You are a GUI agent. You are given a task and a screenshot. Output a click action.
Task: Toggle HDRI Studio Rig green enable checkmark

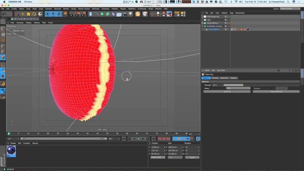coord(229,17)
